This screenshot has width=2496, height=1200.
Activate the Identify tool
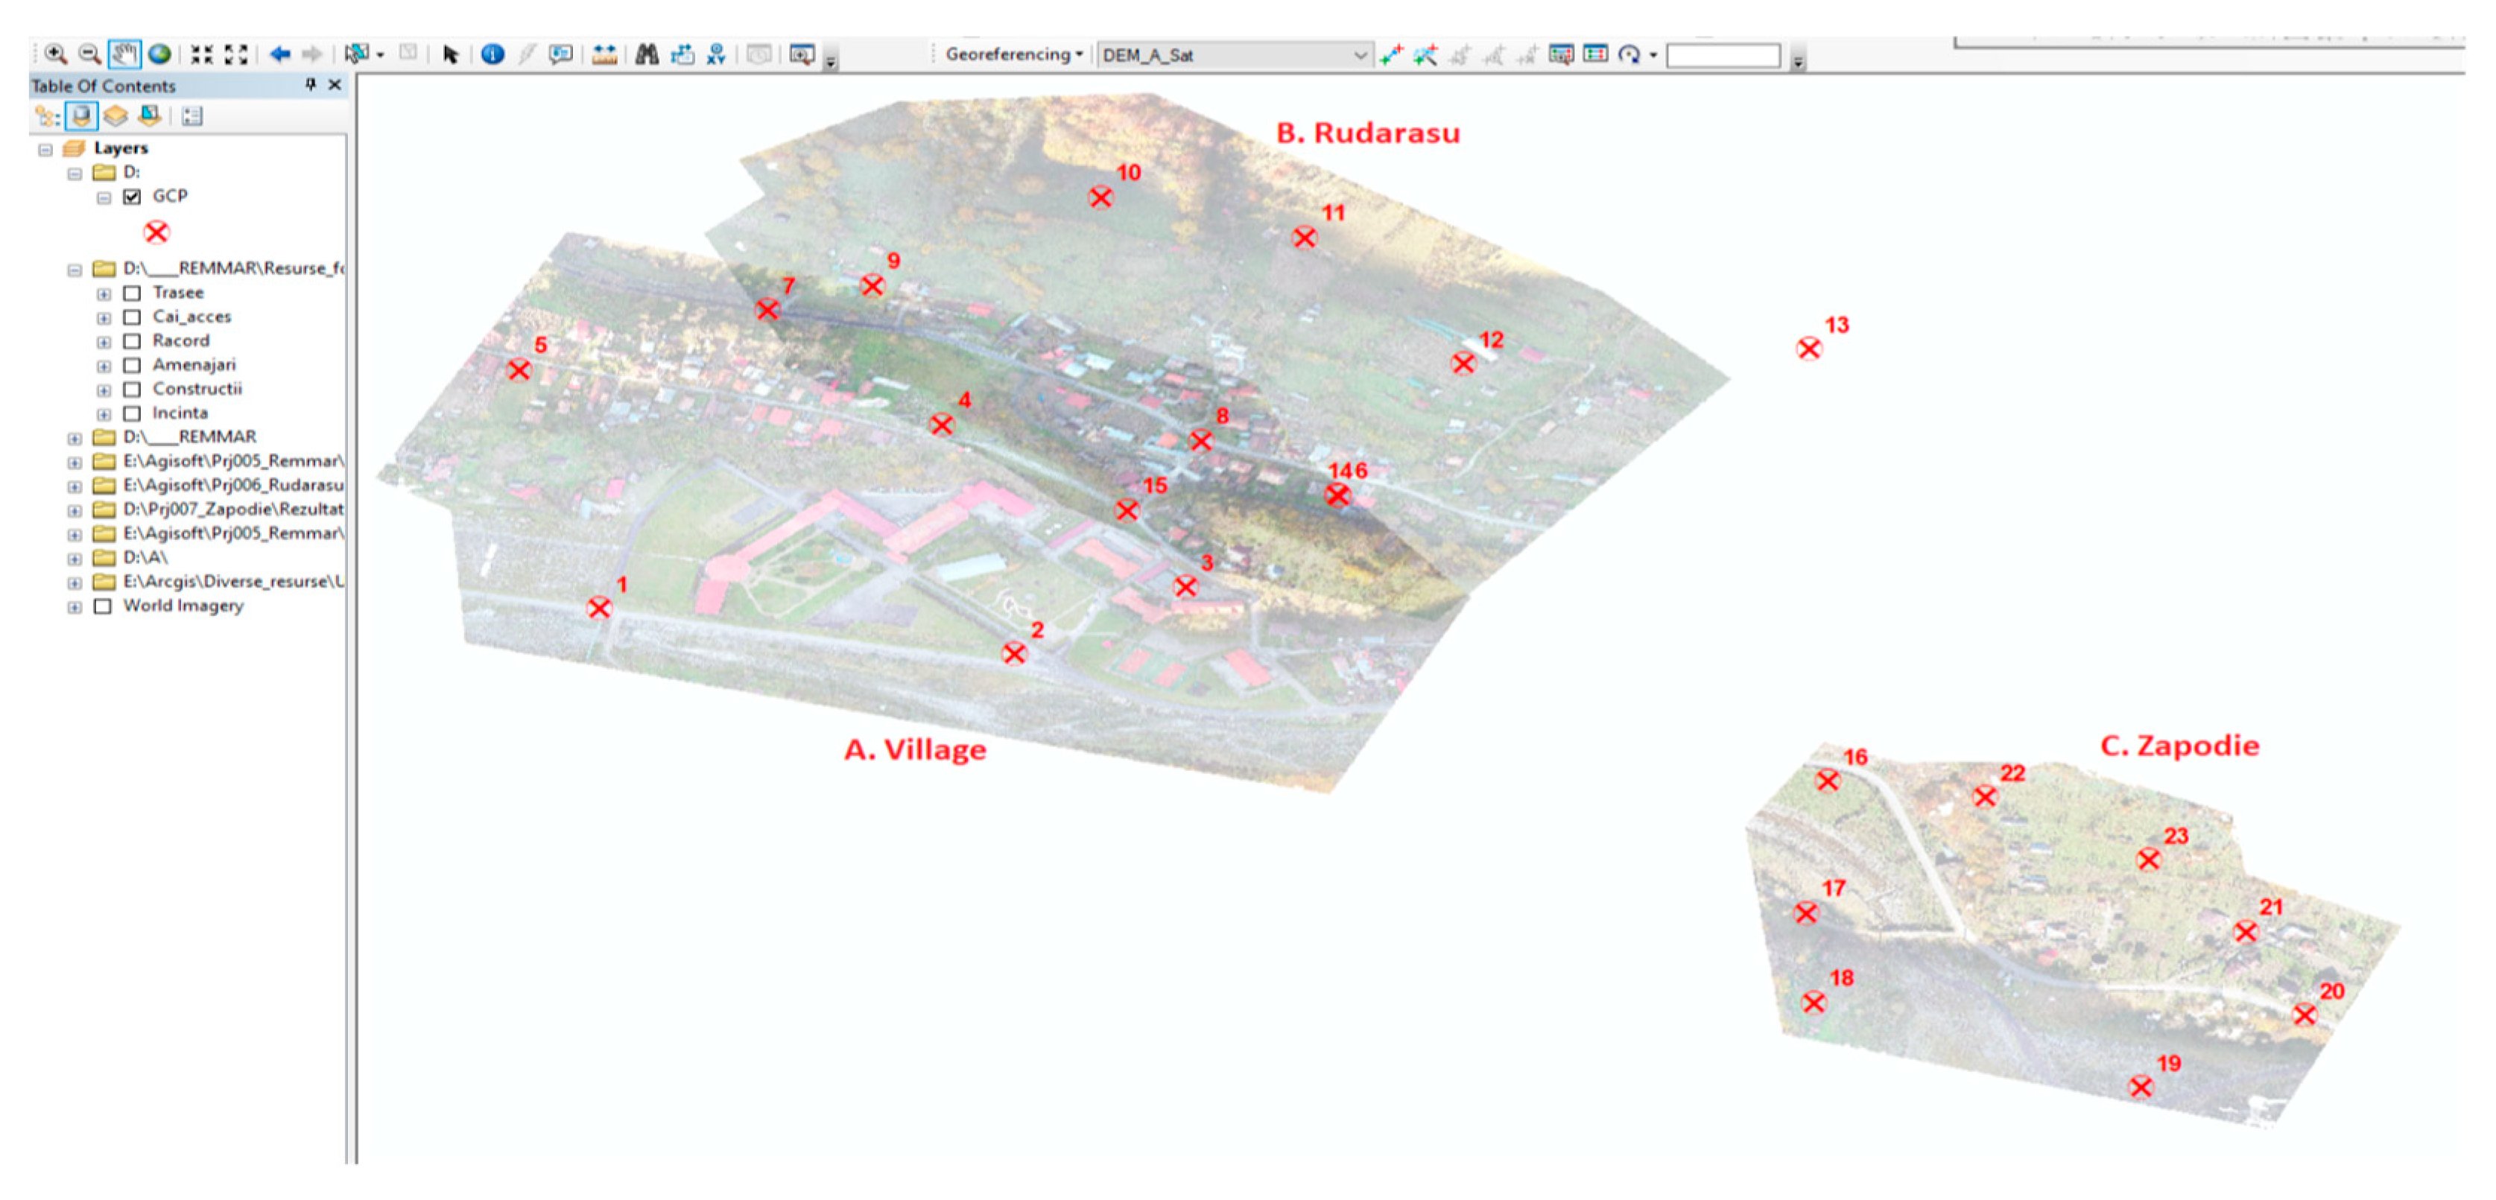point(492,54)
